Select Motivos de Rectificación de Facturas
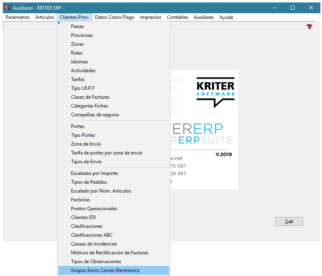The image size is (322, 276). point(113,253)
